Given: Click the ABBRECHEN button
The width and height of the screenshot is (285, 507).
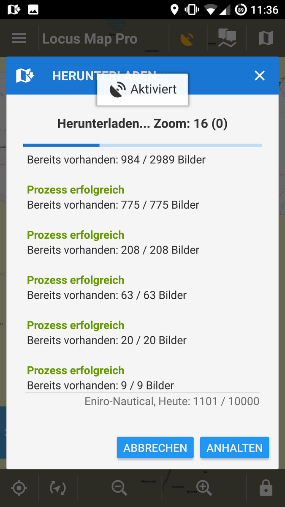Looking at the screenshot, I should pyautogui.click(x=155, y=448).
